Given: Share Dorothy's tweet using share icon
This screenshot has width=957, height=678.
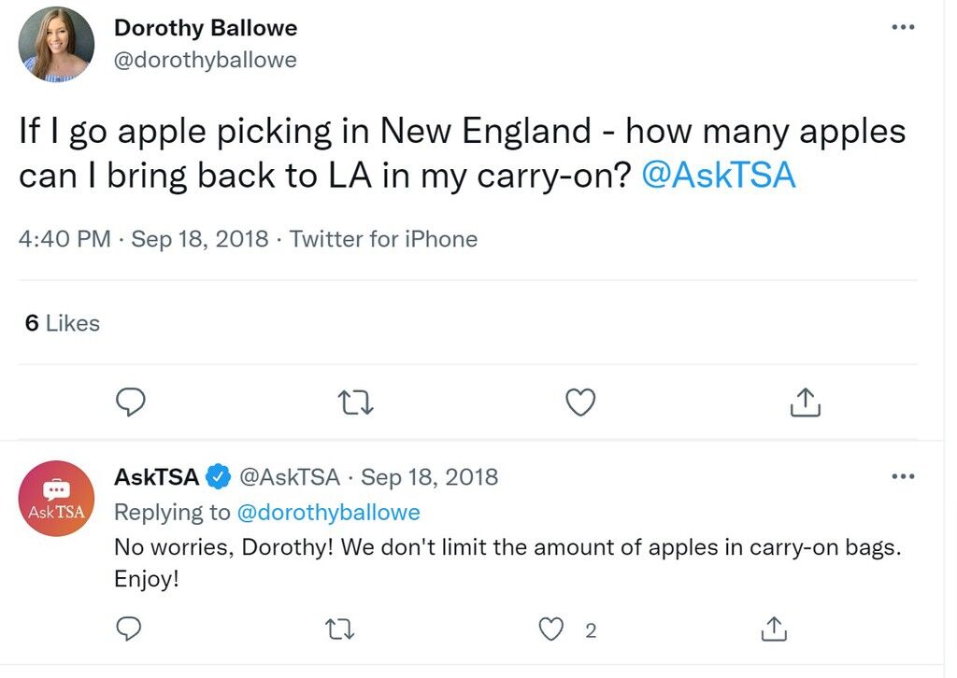Looking at the screenshot, I should click(805, 403).
